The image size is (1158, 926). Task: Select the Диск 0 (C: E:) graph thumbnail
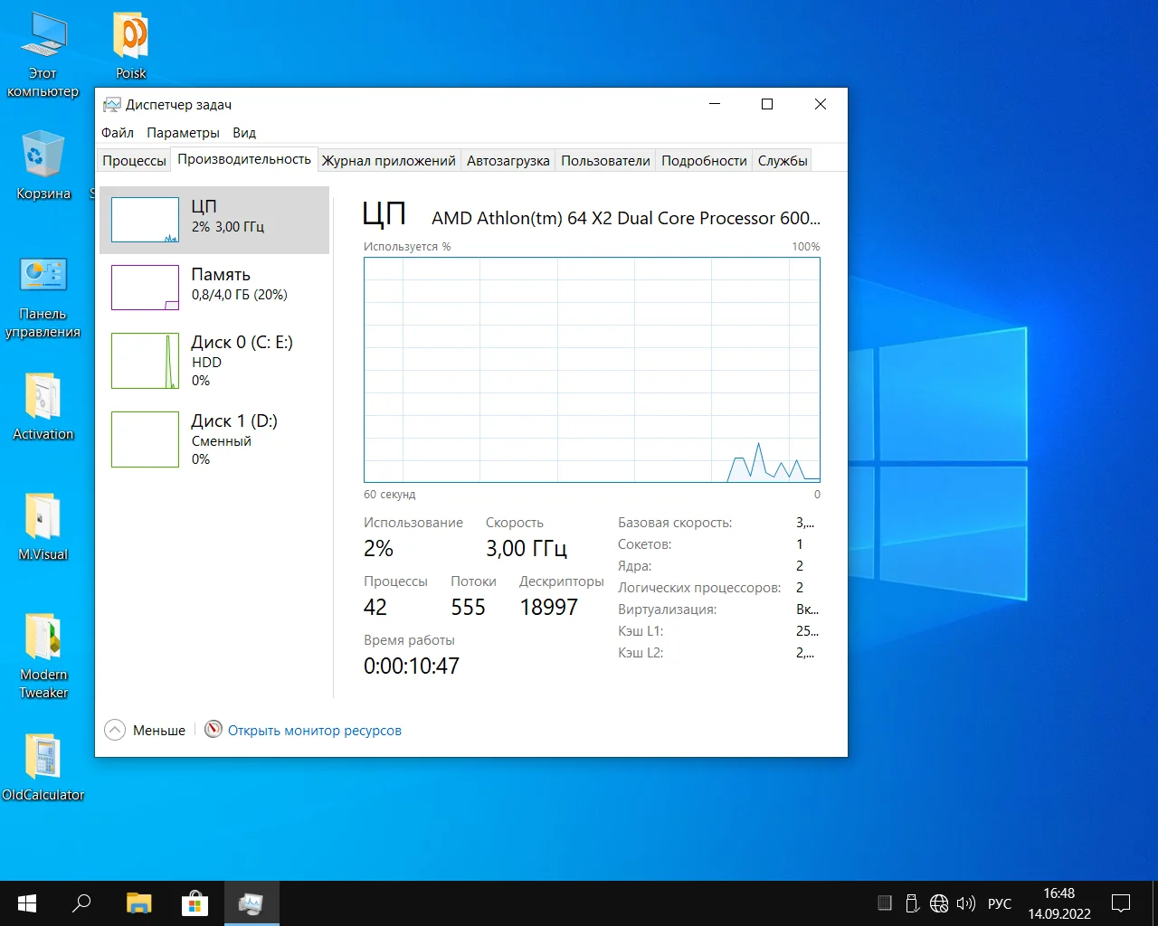tap(145, 361)
